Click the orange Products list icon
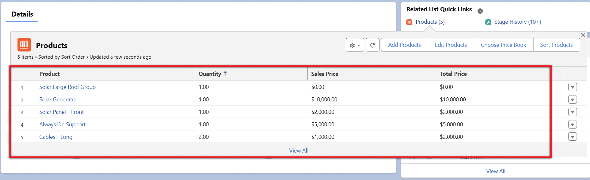The height and width of the screenshot is (180, 590). (x=24, y=45)
